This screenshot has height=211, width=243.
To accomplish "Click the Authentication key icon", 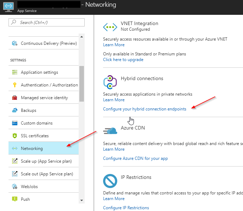I will [x=15, y=85].
